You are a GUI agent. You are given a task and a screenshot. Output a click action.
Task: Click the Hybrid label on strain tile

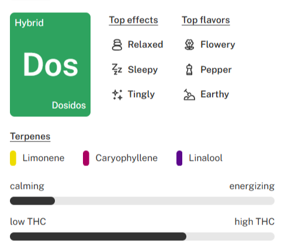click(29, 23)
